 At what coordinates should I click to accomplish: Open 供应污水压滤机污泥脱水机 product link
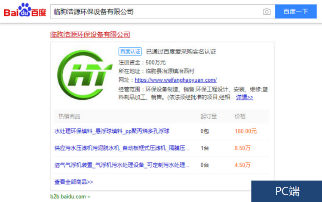pyautogui.click(x=122, y=148)
